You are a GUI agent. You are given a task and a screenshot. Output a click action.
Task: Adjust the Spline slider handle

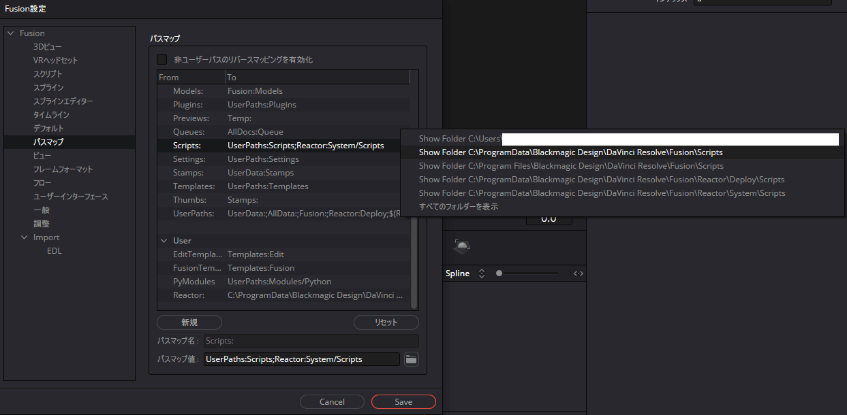click(x=499, y=273)
